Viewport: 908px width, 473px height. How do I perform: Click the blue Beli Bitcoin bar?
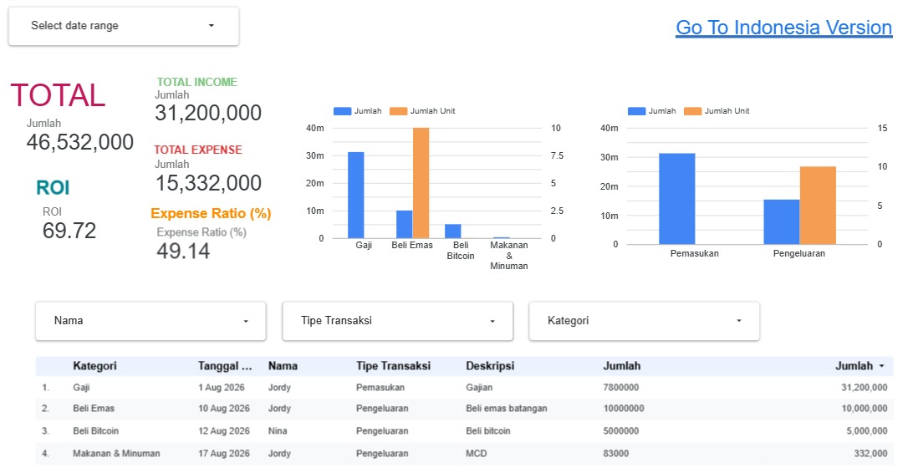coord(453,231)
